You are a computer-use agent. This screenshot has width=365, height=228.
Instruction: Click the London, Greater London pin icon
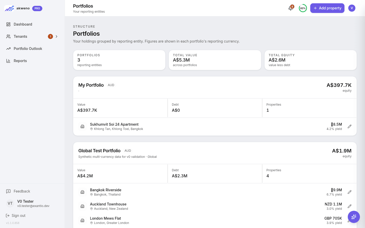coord(92,223)
